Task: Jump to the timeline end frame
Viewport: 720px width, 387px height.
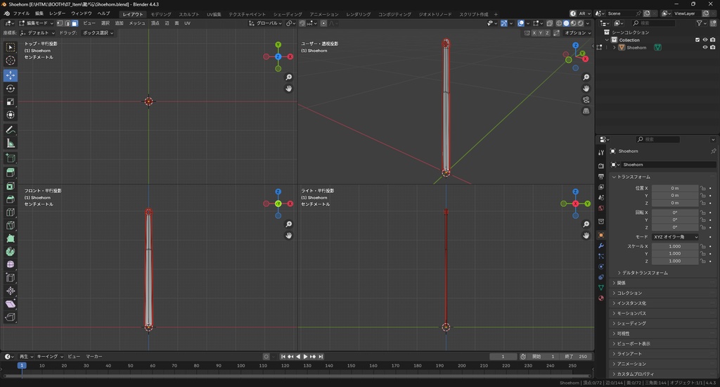Action: click(321, 357)
